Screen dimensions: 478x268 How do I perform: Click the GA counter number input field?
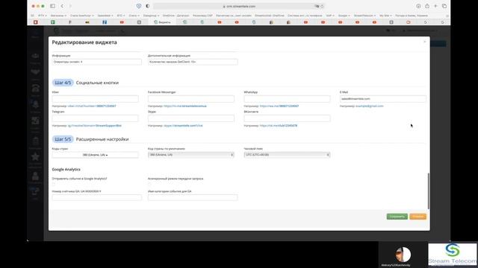pyautogui.click(x=96, y=197)
